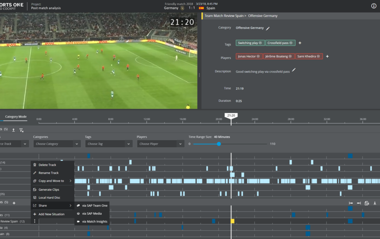Click the Duration value 0:25
Screen dimensions: 380x239
coord(239,101)
